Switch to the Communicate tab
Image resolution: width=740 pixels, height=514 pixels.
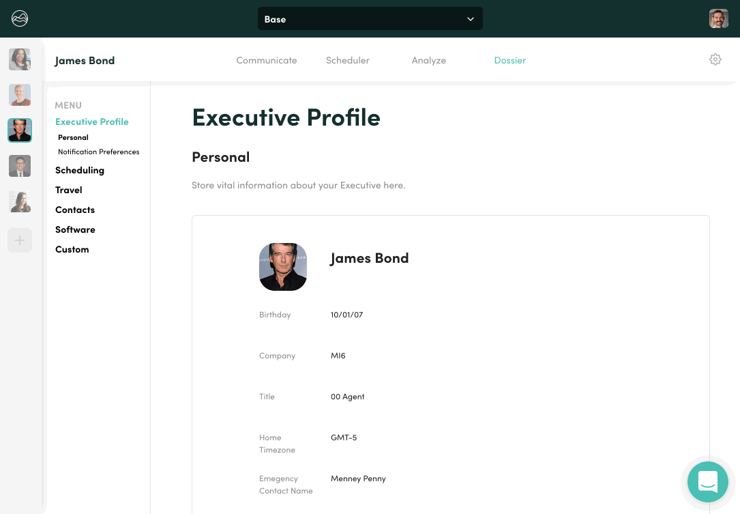pyautogui.click(x=267, y=61)
